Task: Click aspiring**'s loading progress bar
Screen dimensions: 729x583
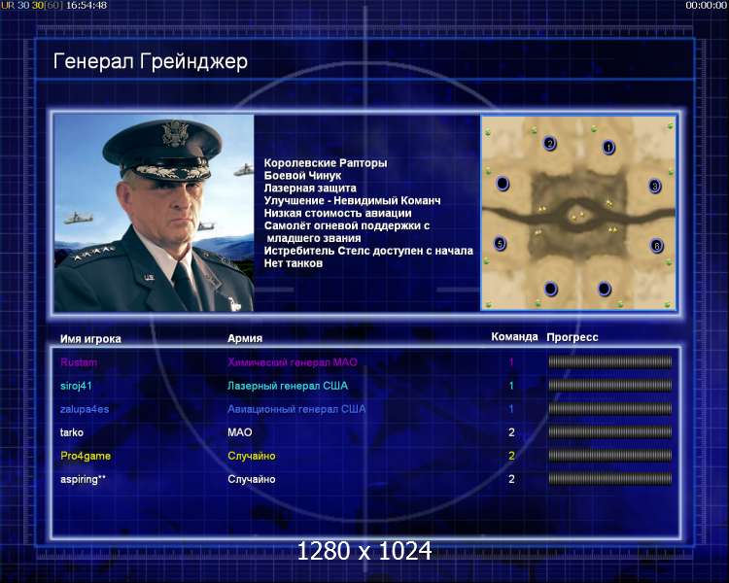Action: point(610,479)
